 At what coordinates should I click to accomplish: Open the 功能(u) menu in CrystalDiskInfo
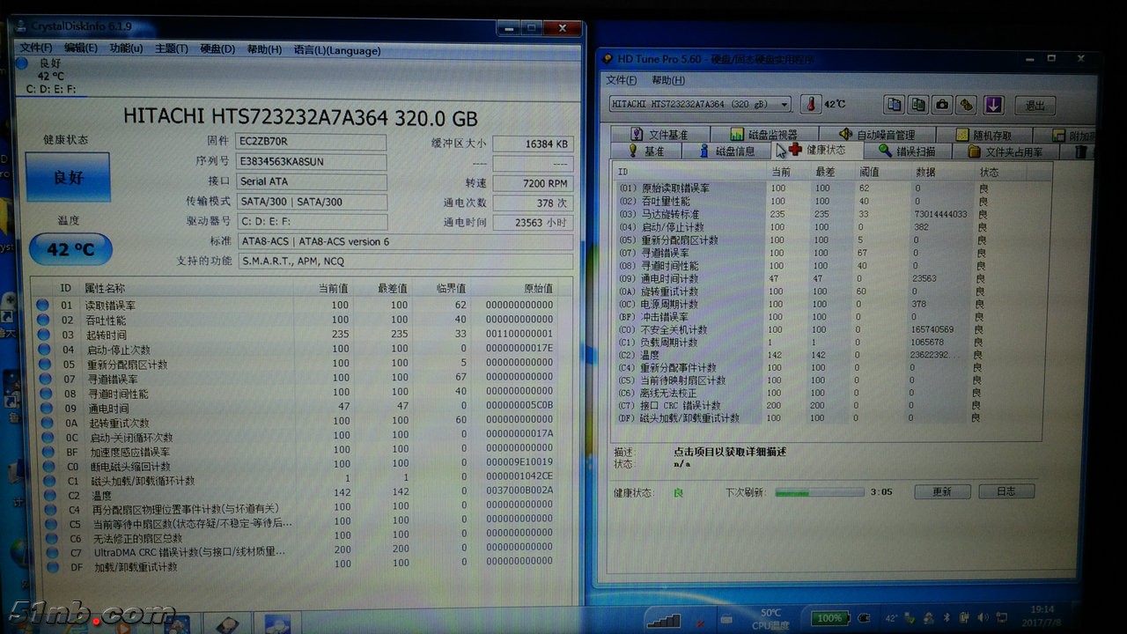[x=126, y=48]
